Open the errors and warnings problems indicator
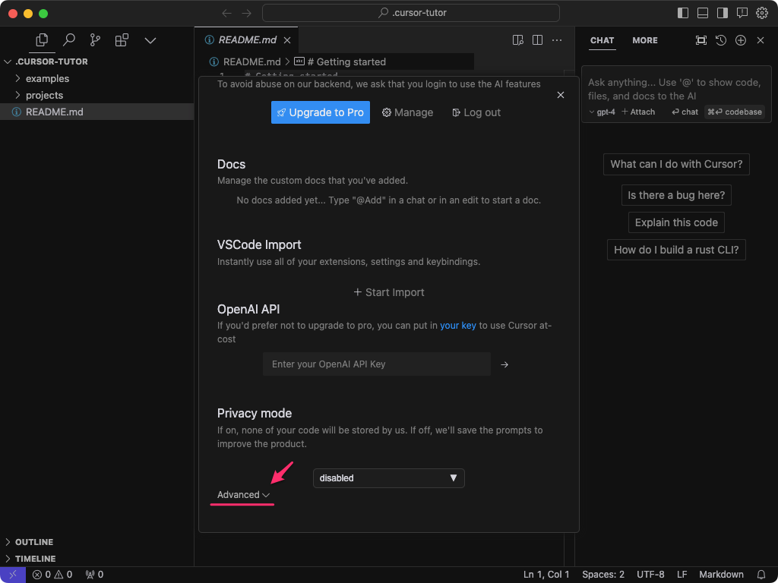This screenshot has width=778, height=583. pos(52,575)
